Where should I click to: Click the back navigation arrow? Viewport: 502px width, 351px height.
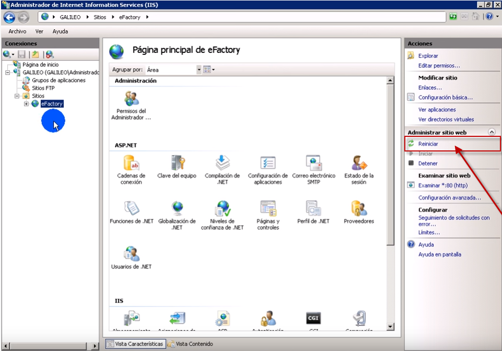click(9, 17)
